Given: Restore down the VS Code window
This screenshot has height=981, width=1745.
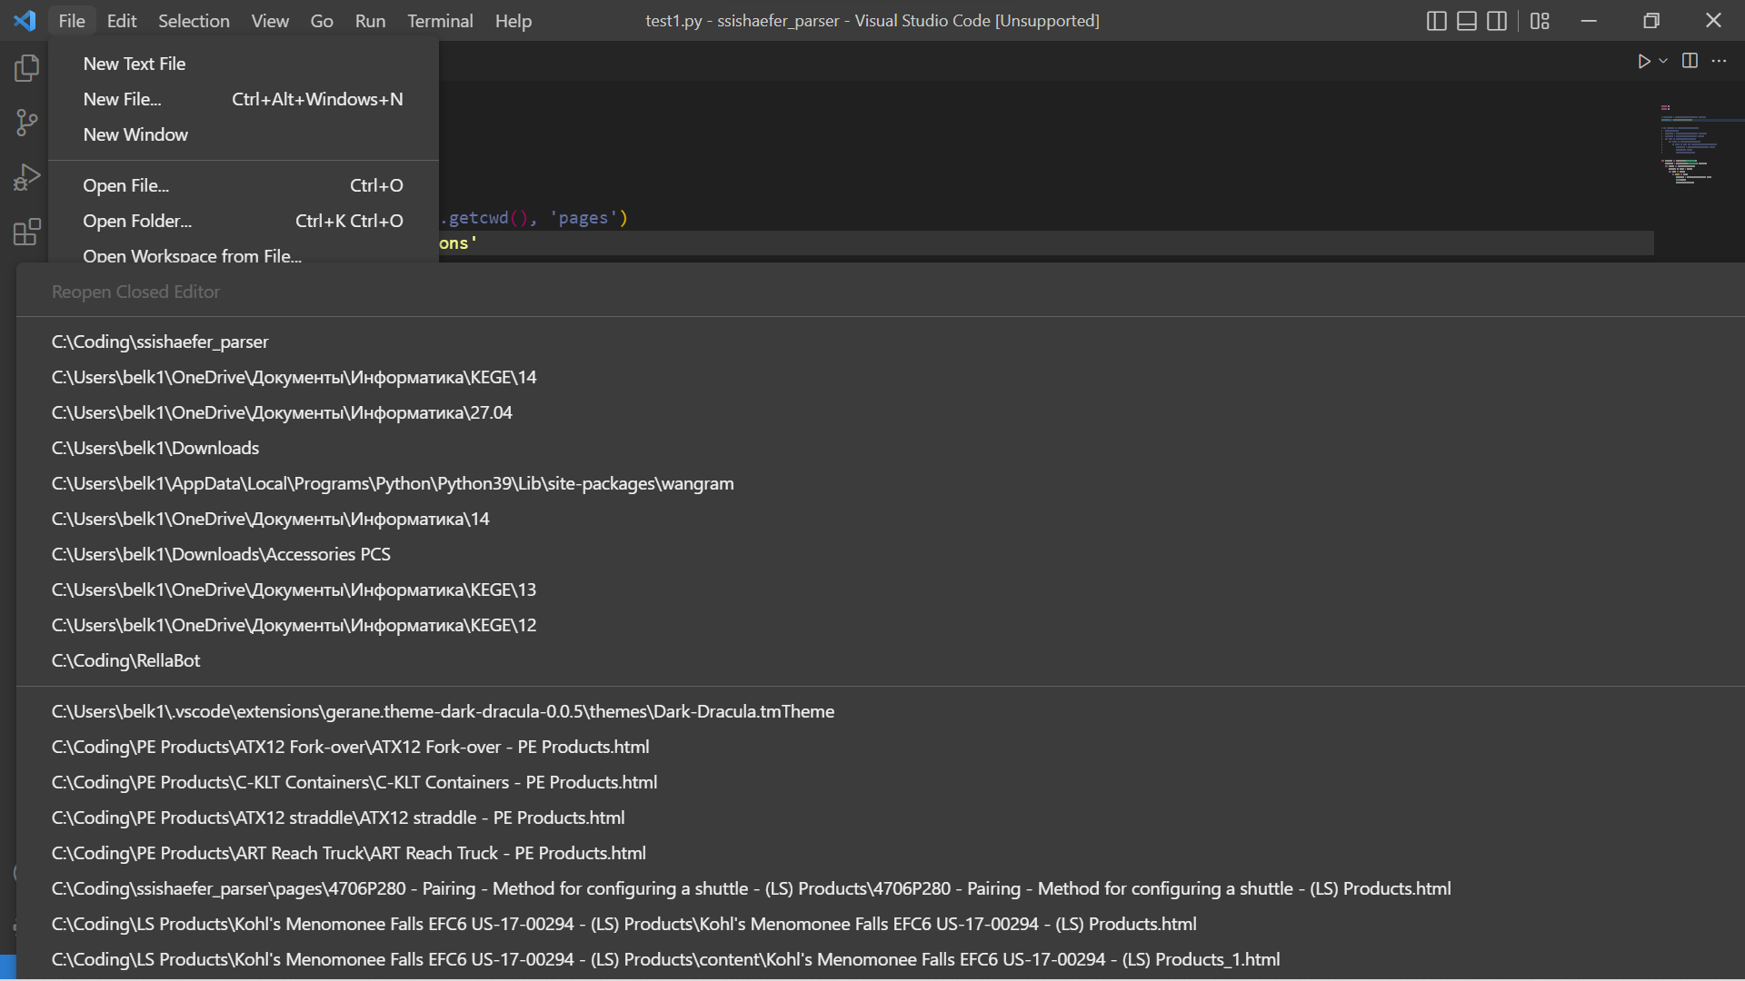Looking at the screenshot, I should click(x=1651, y=21).
